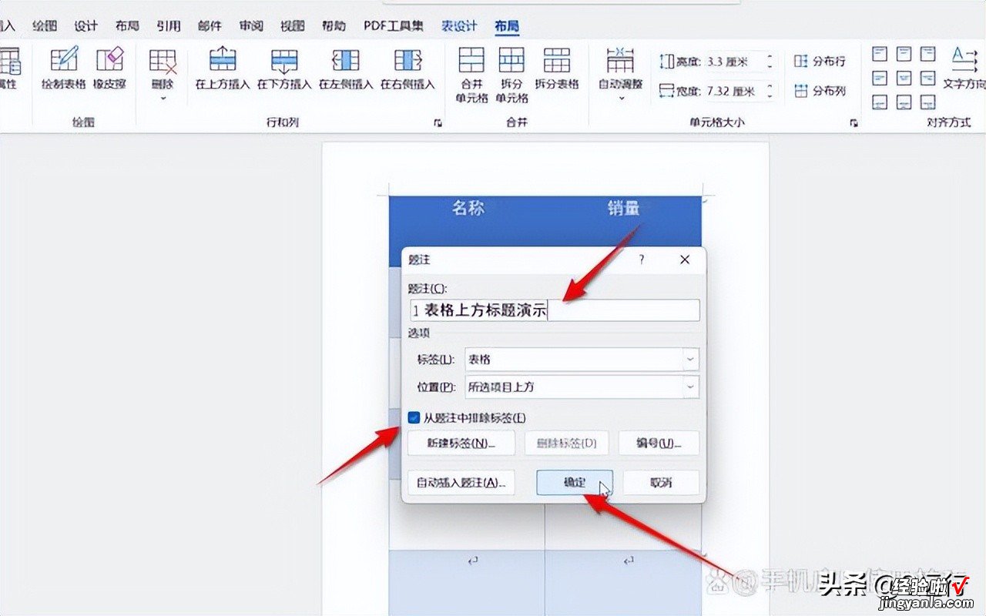Click 在下方插入 insert row below
Screen dimensions: 986x616
(x=284, y=68)
